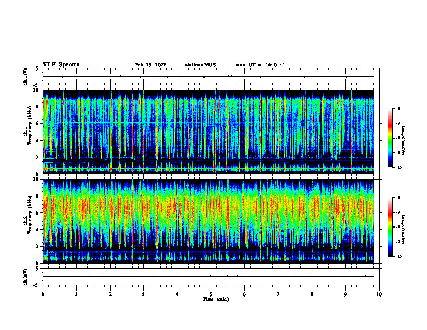Click the ch.2 spectrogram color scale bar
The height and width of the screenshot is (330, 427).
tap(390, 227)
